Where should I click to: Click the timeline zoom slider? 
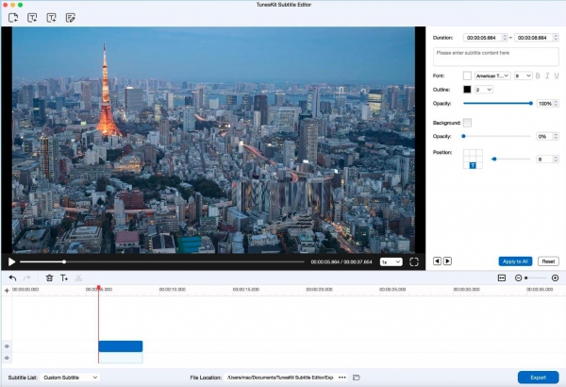[536, 278]
